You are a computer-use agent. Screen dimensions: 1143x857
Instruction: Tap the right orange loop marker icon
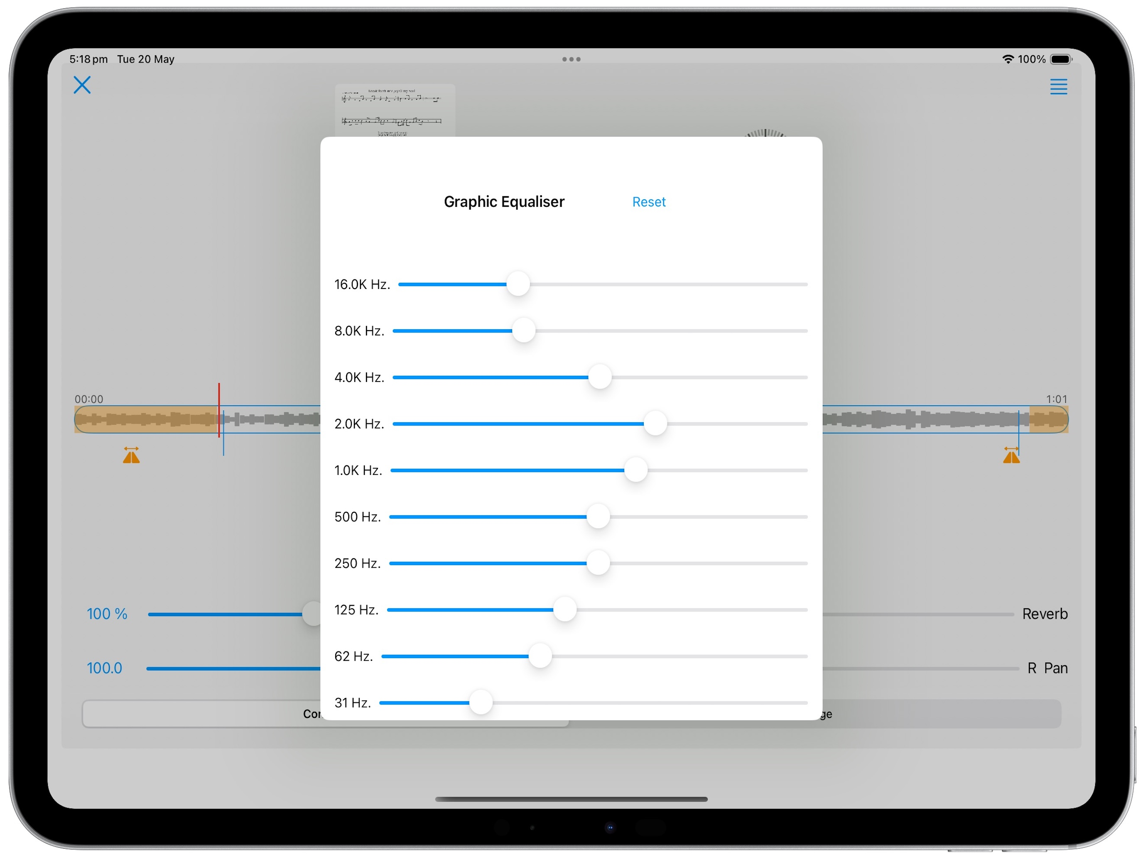pyautogui.click(x=1011, y=455)
